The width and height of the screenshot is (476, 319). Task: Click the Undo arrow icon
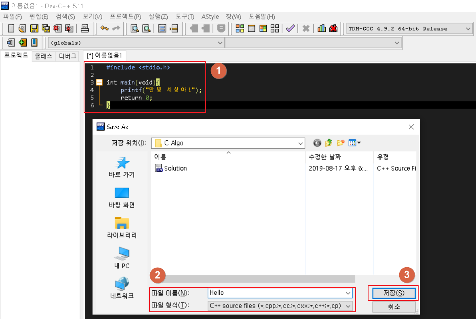click(x=104, y=29)
